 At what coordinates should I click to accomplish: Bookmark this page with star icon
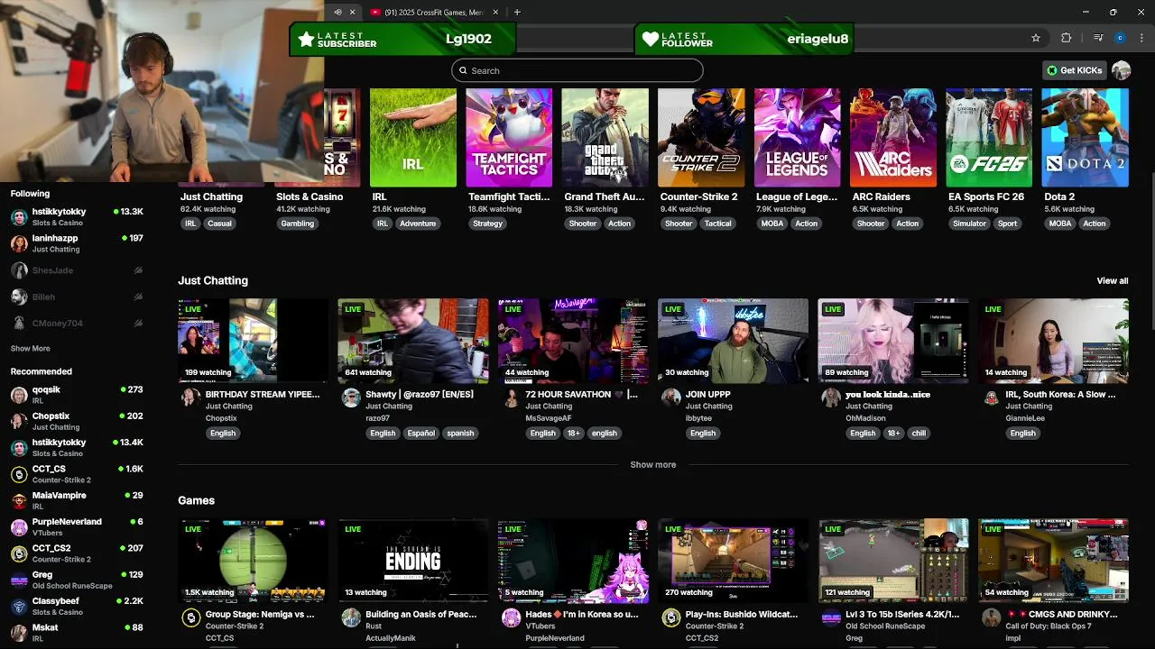pyautogui.click(x=1036, y=38)
